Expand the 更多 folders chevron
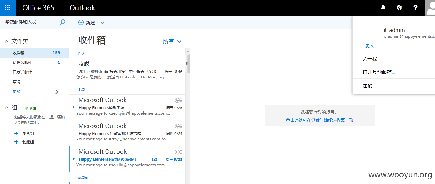This screenshot has width=435, height=184. tap(57, 92)
